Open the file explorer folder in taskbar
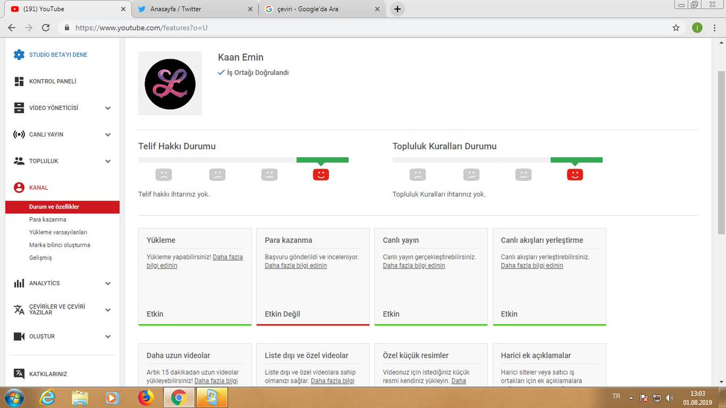This screenshot has width=726, height=408. click(x=80, y=397)
